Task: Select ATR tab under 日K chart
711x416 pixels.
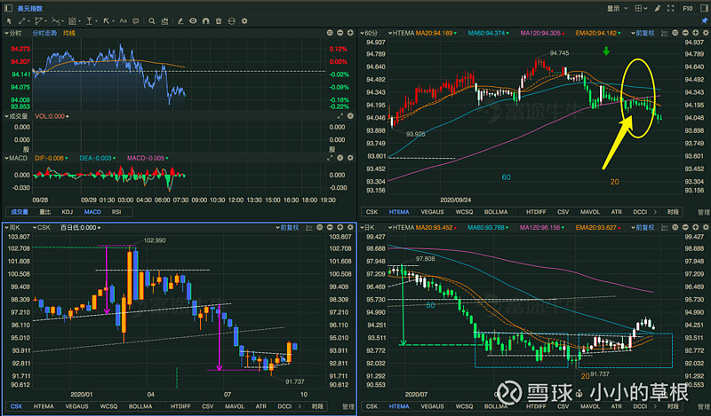Action: tap(616, 406)
